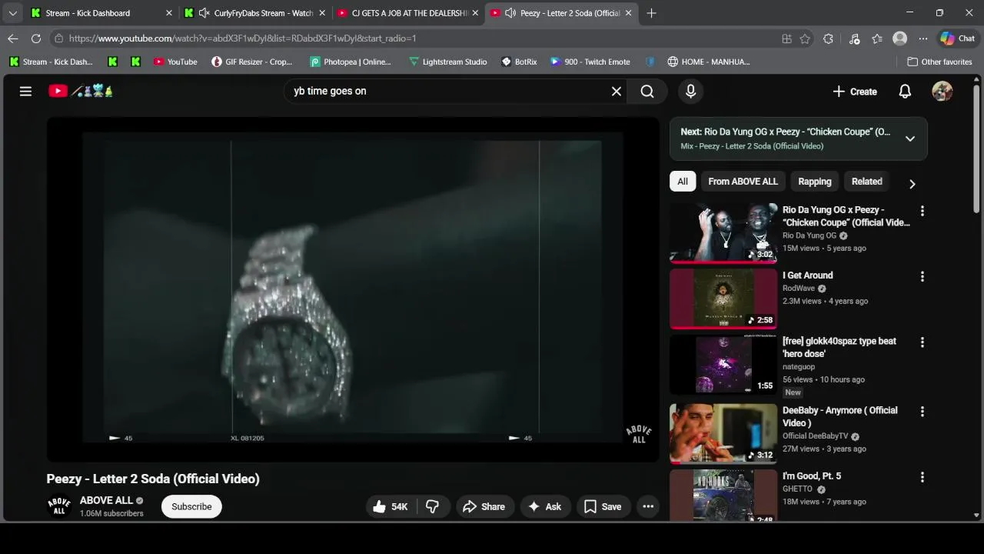The width and height of the screenshot is (984, 554).
Task: Go to the YouTube home logo
Action: click(81, 91)
